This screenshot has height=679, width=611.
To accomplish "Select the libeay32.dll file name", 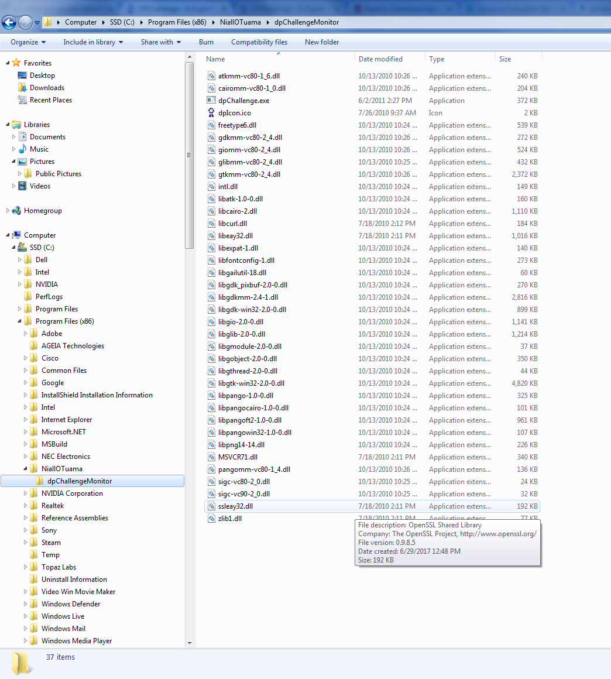I will [236, 235].
